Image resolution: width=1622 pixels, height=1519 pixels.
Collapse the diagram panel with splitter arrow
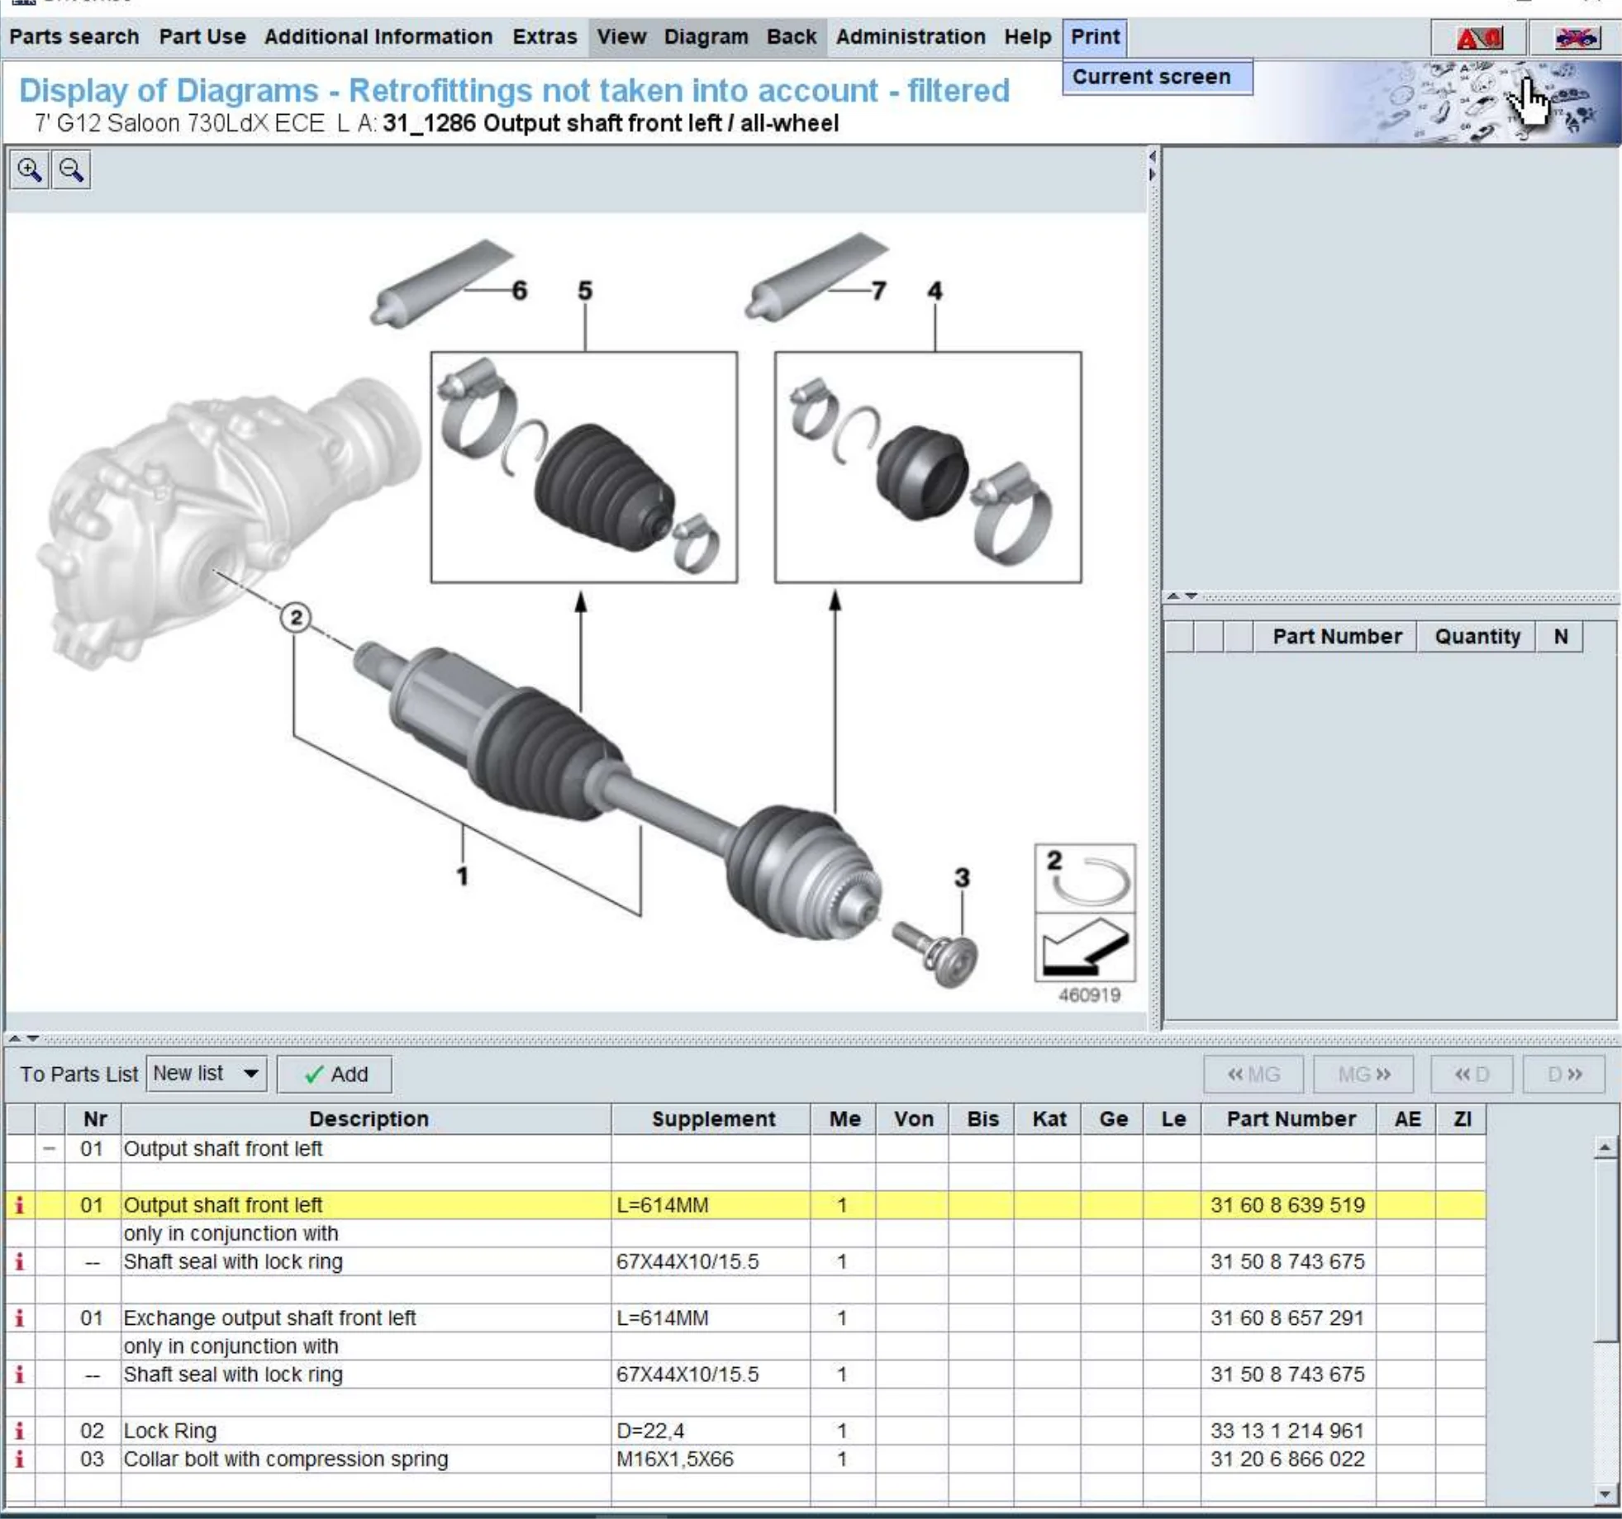point(1152,155)
